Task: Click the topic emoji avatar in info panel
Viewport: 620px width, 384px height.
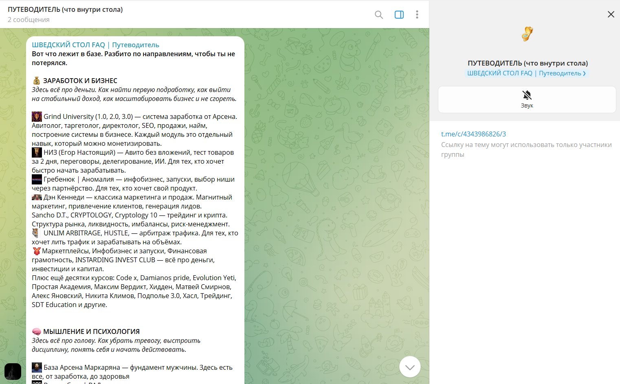Action: pos(527,34)
